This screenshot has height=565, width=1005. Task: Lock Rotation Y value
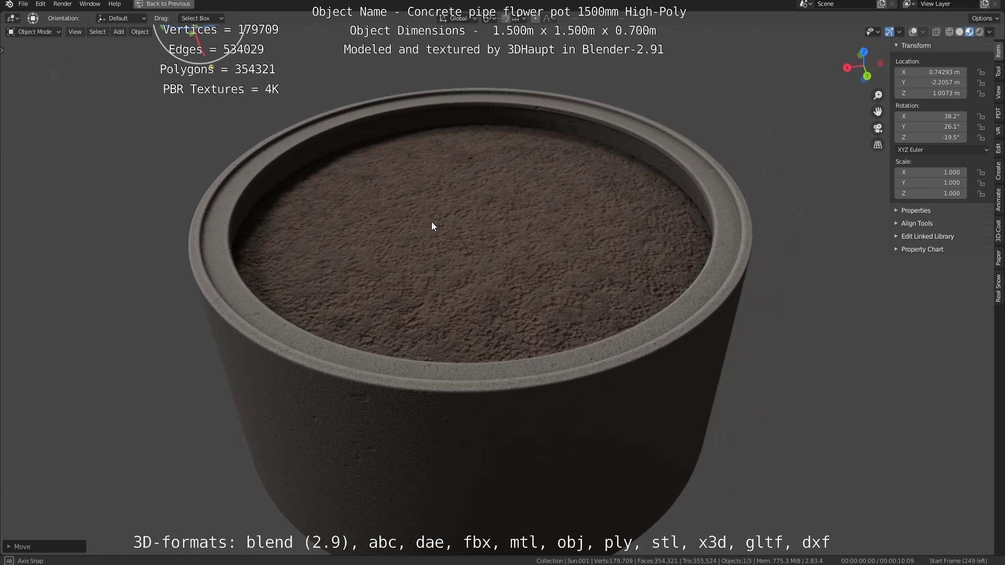coord(981,127)
